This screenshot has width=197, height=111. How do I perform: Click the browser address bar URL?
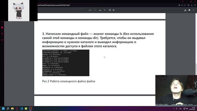coord(54,5)
